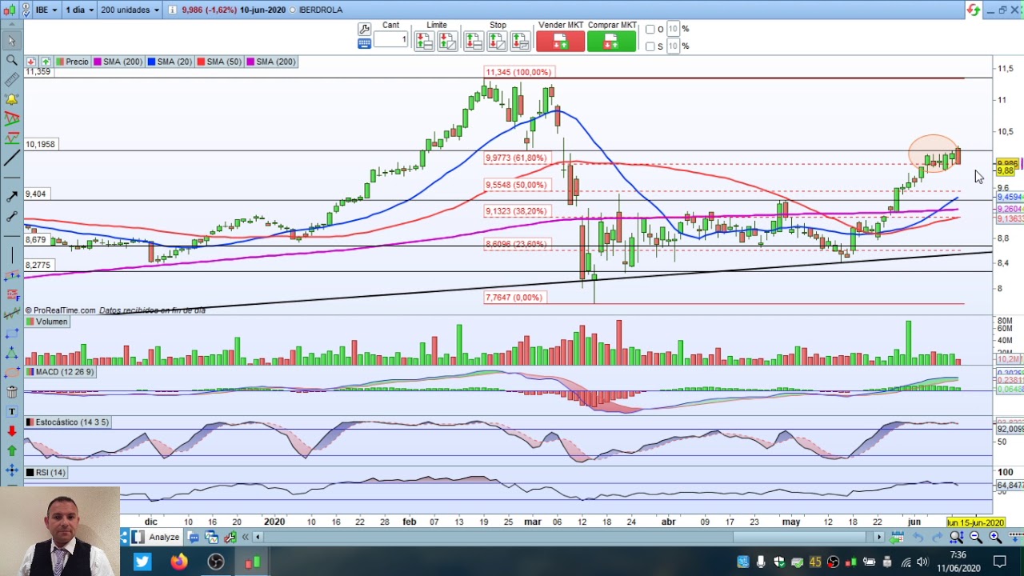Place first Límite order icon
Screen dimensions: 1024x576
click(x=423, y=41)
